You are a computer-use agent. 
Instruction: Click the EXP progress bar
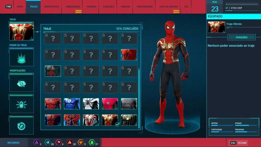pyautogui.click(x=242, y=4)
